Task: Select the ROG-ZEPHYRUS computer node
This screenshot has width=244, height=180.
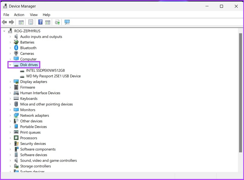Action: point(27,31)
